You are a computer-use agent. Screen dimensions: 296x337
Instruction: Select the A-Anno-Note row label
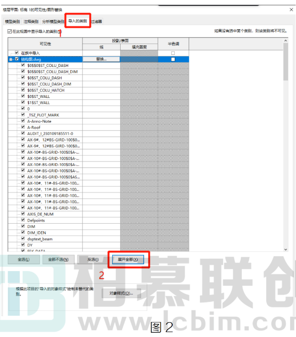pyautogui.click(x=39, y=121)
